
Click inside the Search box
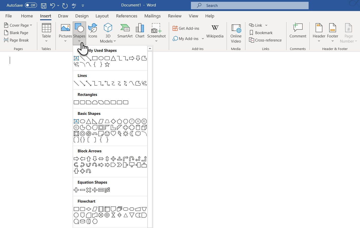click(x=249, y=5)
